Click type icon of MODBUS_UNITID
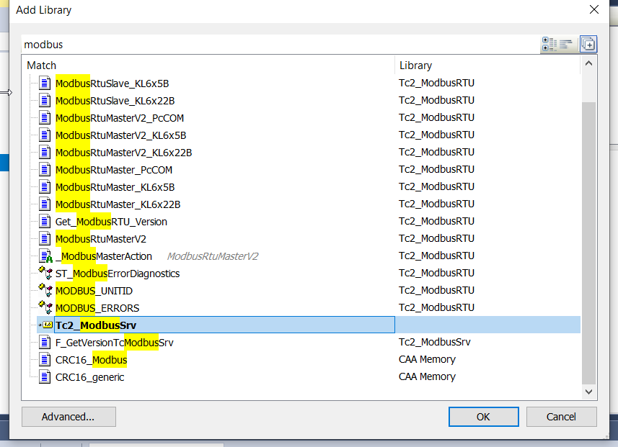This screenshot has height=447, width=618. pos(45,290)
